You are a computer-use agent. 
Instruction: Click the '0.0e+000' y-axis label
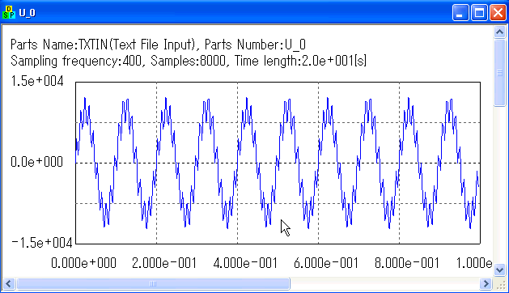tap(36, 162)
